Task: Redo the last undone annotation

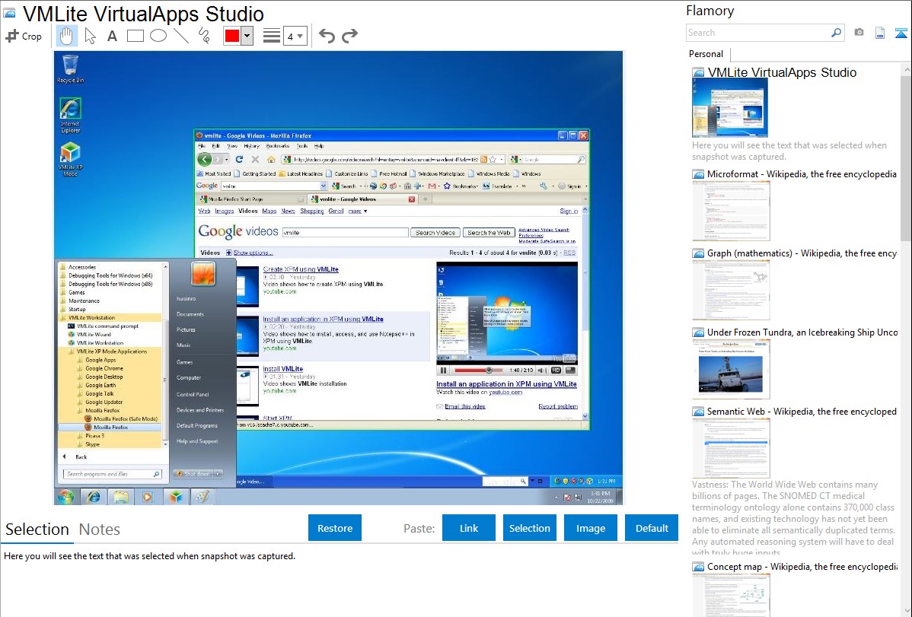Action: click(349, 36)
